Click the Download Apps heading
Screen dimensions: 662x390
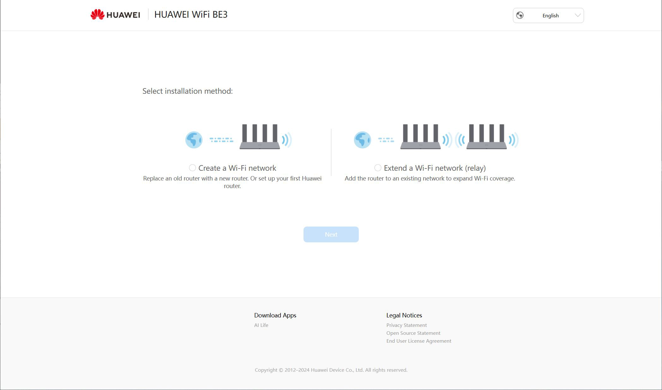275,315
